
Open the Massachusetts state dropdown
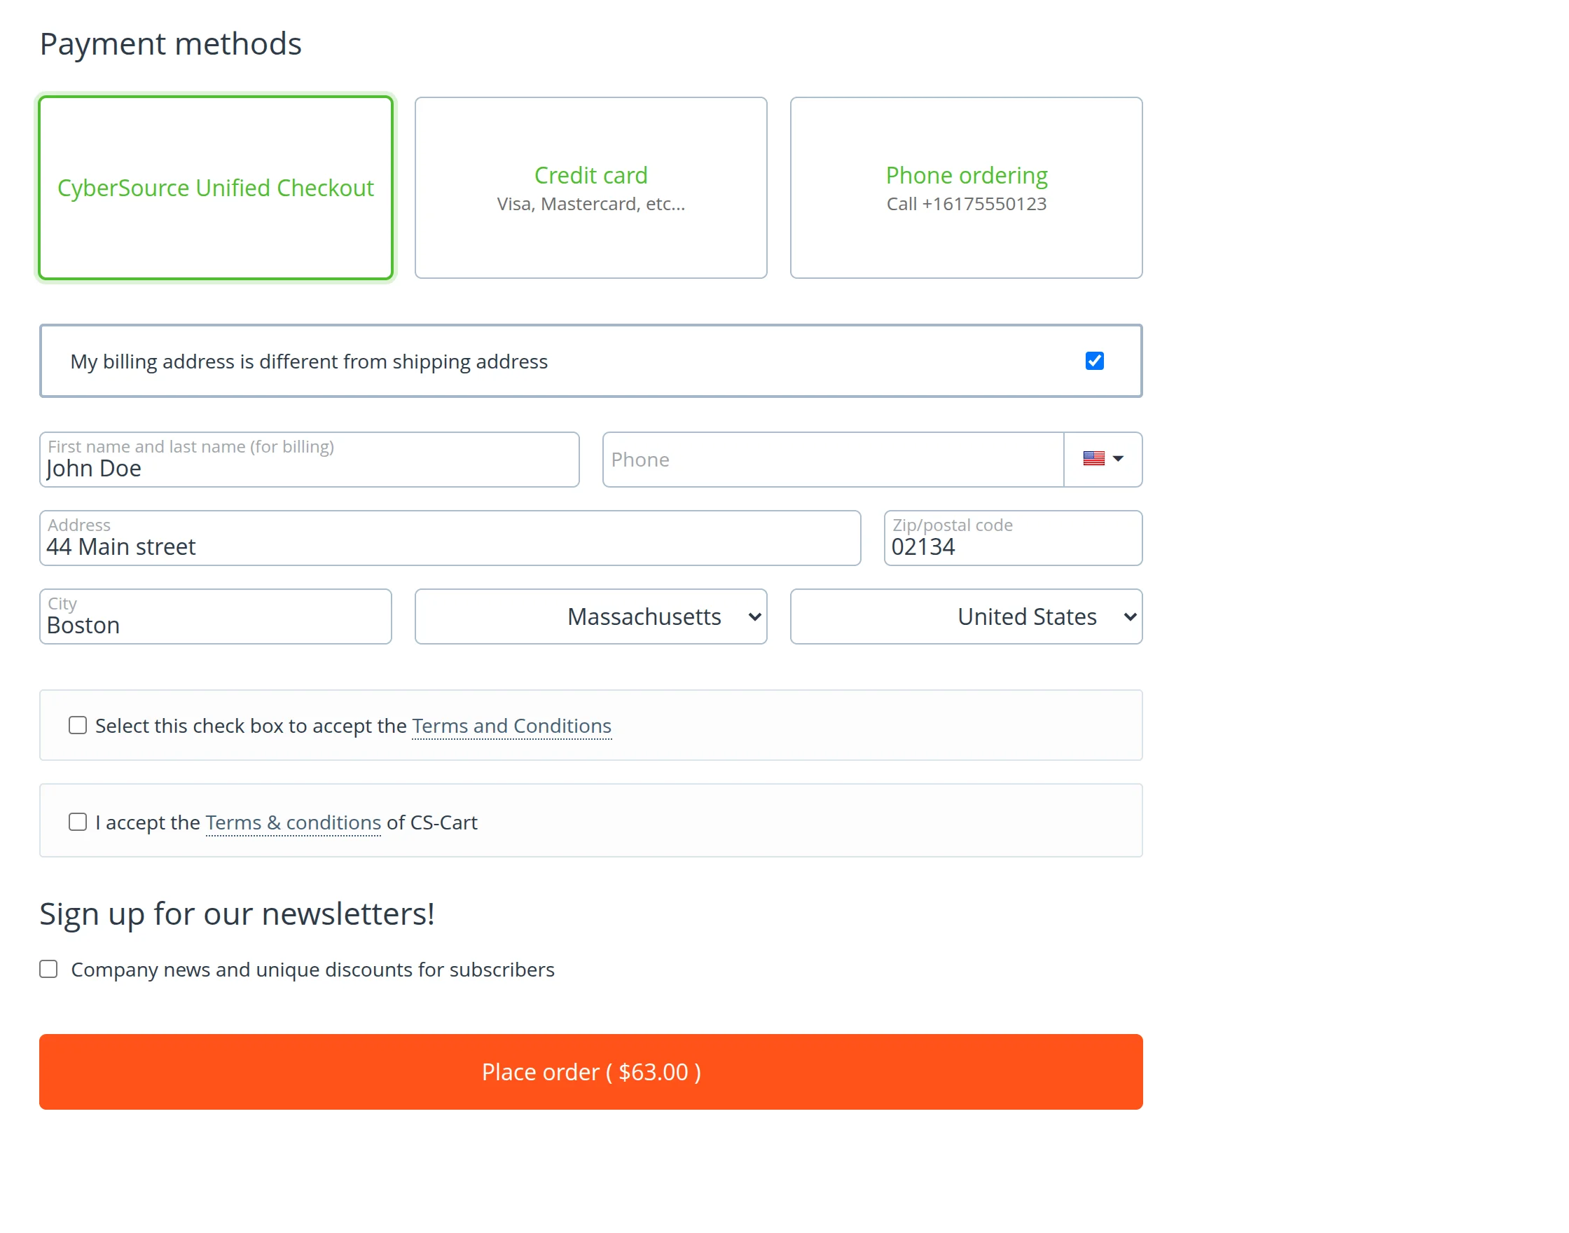590,617
